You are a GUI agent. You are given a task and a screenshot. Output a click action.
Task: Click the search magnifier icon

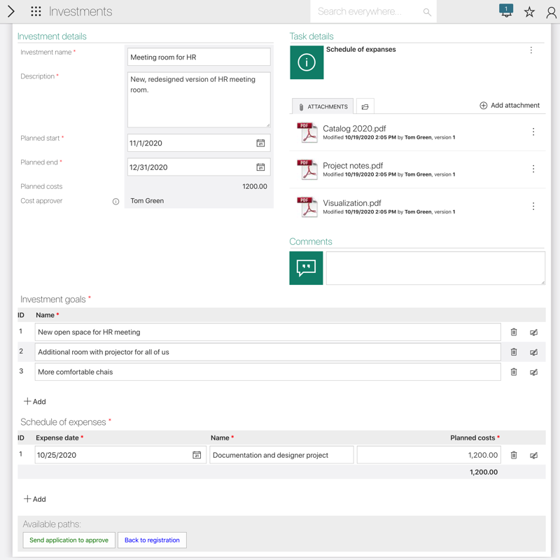427,12
